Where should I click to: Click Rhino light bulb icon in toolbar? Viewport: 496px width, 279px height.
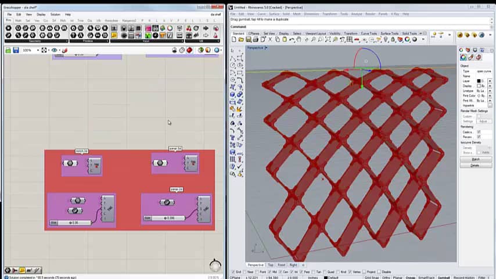[x=386, y=40]
